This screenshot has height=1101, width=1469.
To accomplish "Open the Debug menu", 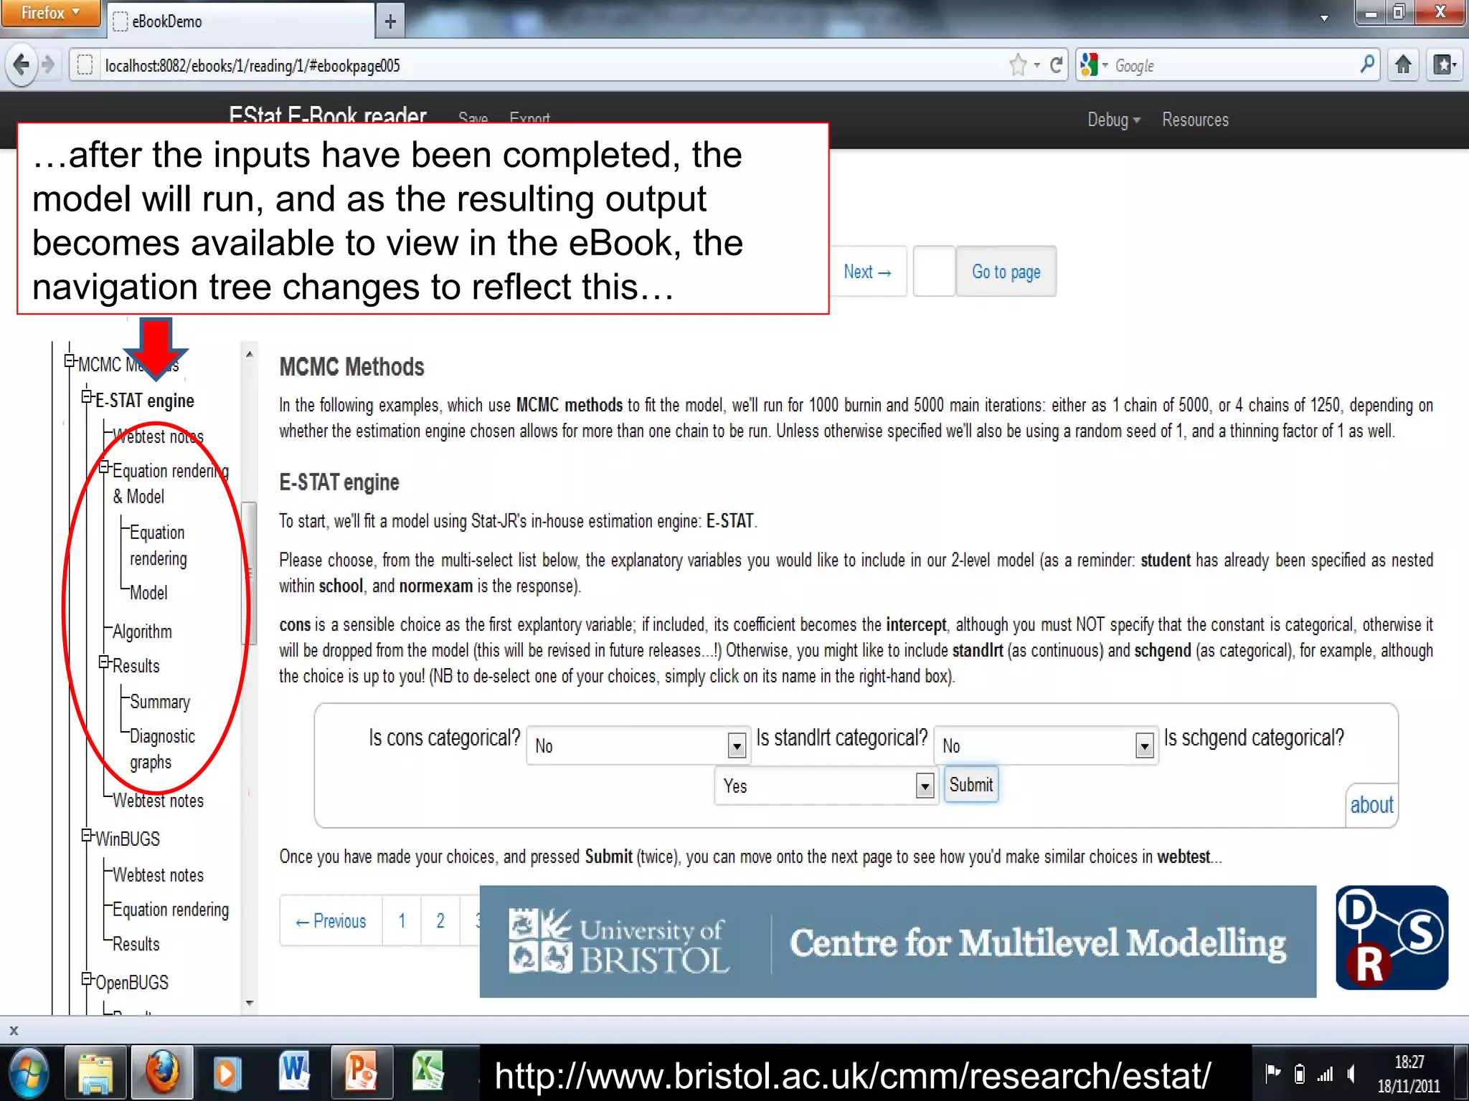I will [x=1113, y=120].
